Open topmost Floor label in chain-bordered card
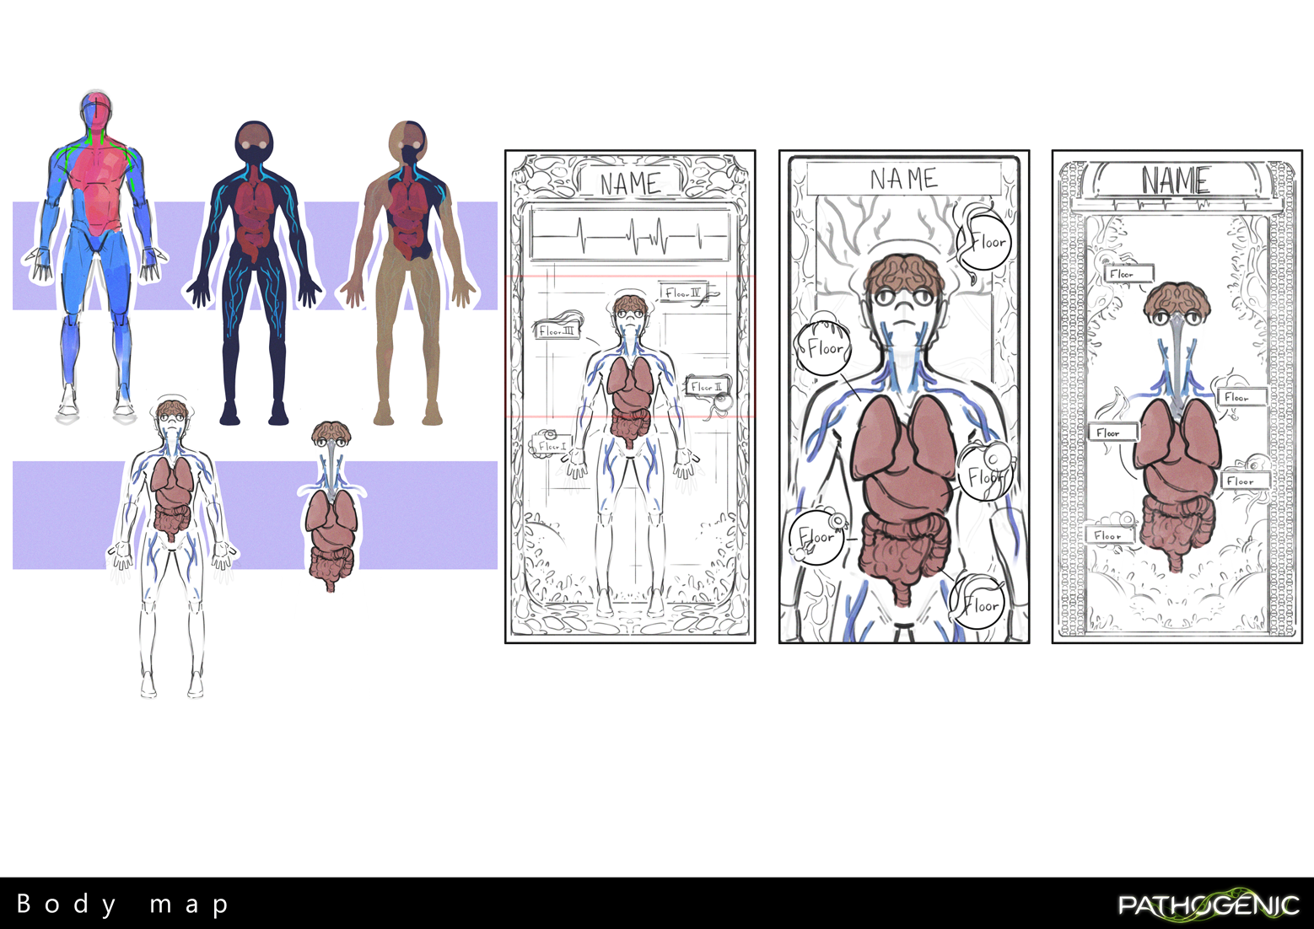Screen dimensions: 1314x929 coord(1128,274)
